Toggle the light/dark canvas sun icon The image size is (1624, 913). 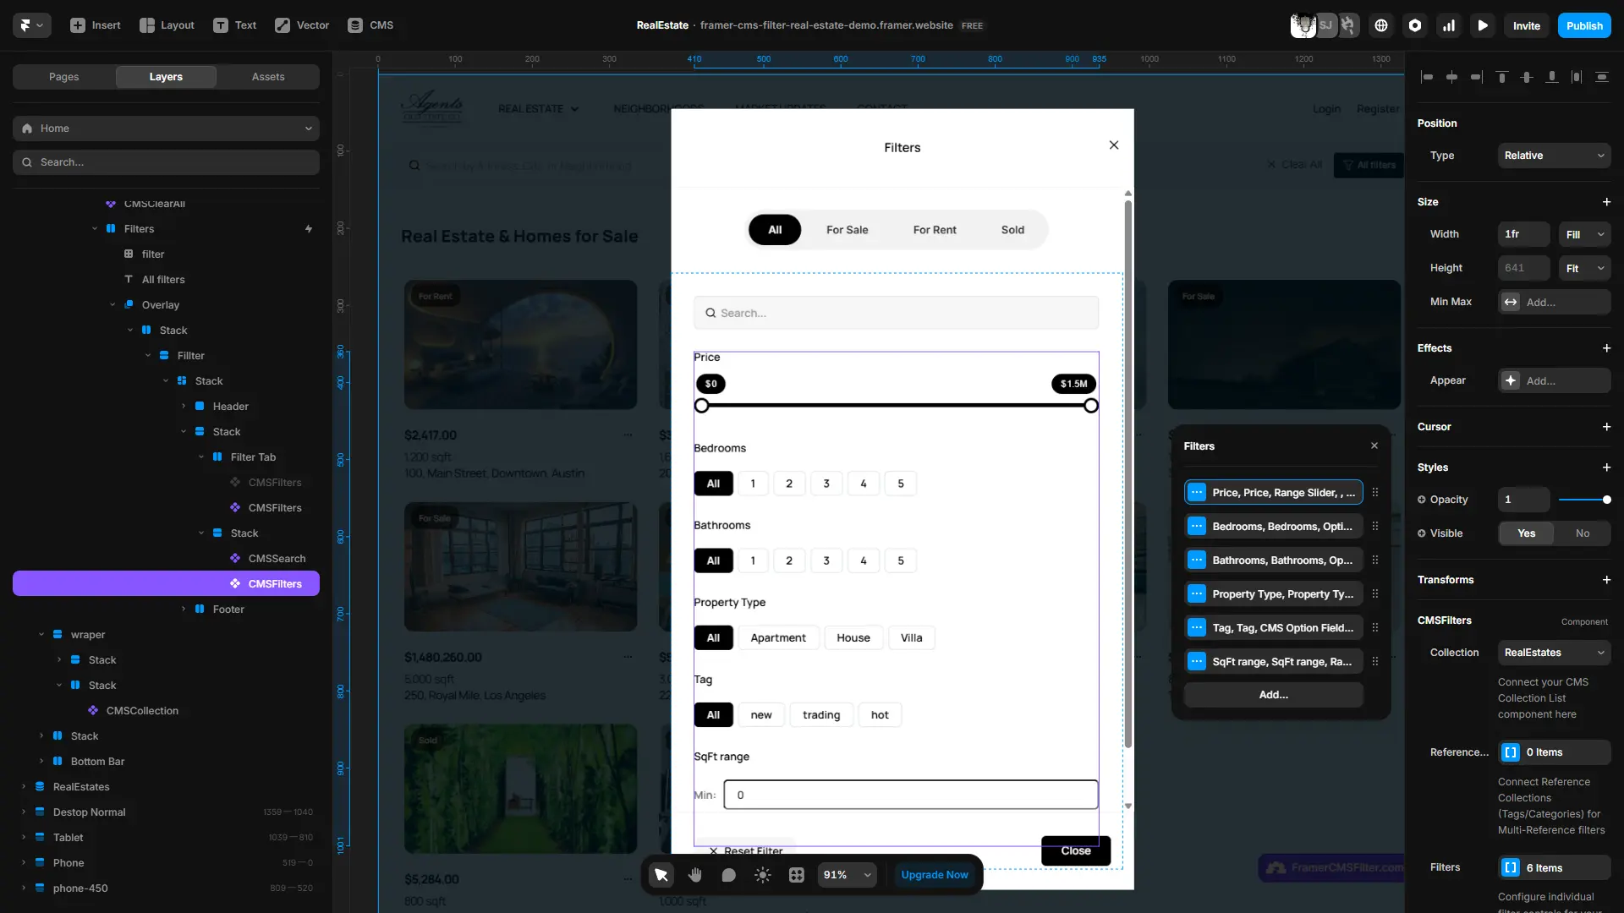[762, 875]
